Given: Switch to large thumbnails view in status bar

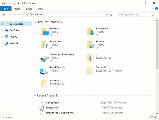Looking at the screenshot, I should 156,117.
